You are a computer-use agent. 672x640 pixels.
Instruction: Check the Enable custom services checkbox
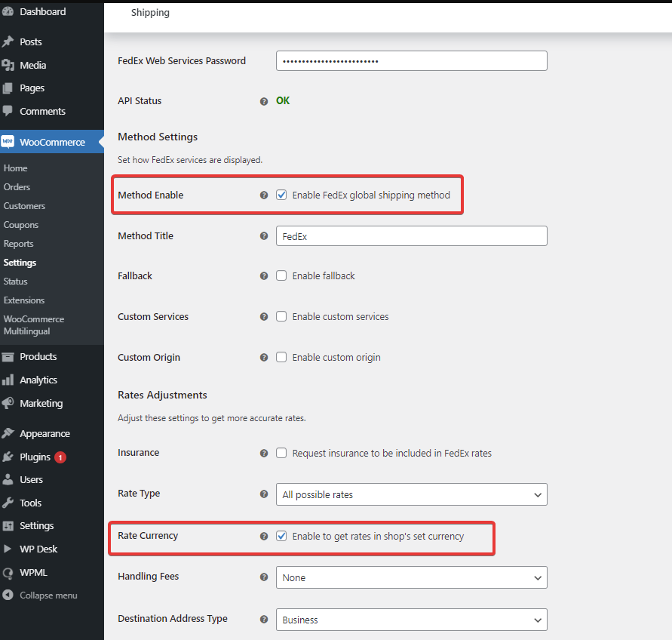(x=281, y=316)
